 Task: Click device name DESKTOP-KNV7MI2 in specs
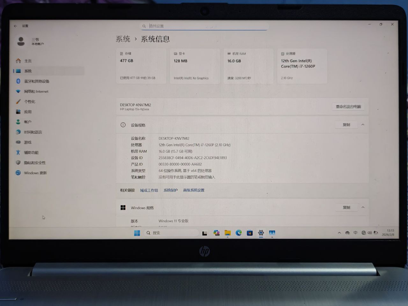174,139
